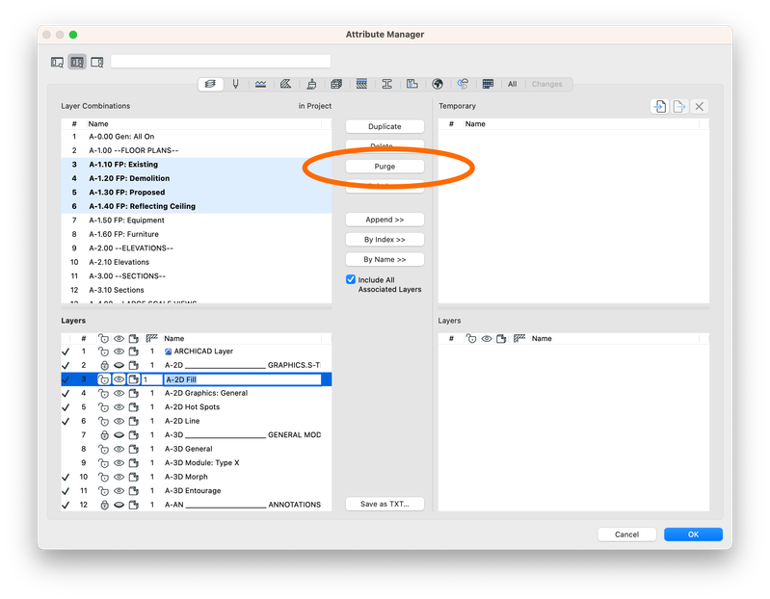
Task: Switch to the Layers attribute tab
Action: pos(211,84)
